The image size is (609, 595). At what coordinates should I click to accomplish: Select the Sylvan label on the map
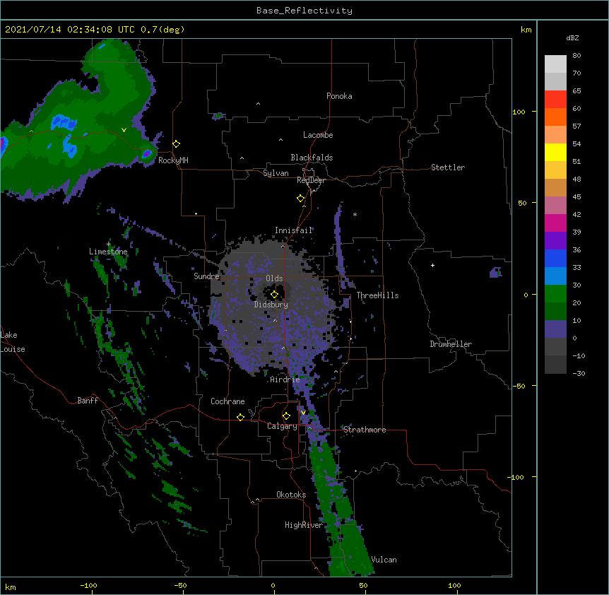(x=276, y=173)
